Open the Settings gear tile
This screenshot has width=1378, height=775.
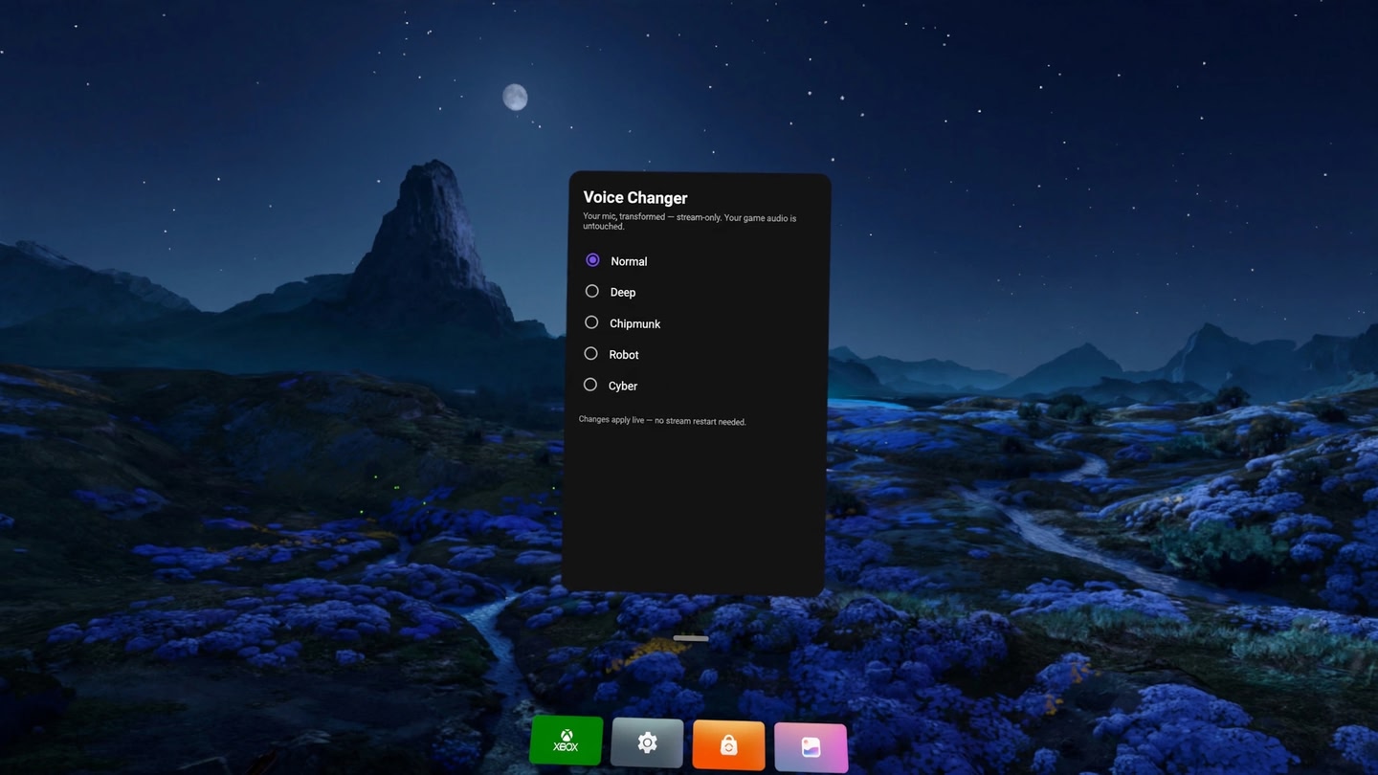(647, 742)
